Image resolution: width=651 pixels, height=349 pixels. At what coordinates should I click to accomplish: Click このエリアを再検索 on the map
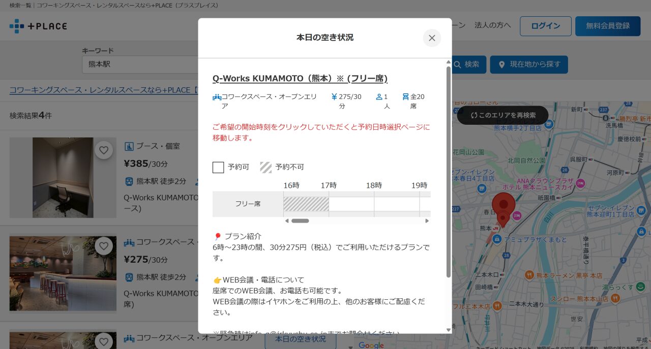click(502, 115)
